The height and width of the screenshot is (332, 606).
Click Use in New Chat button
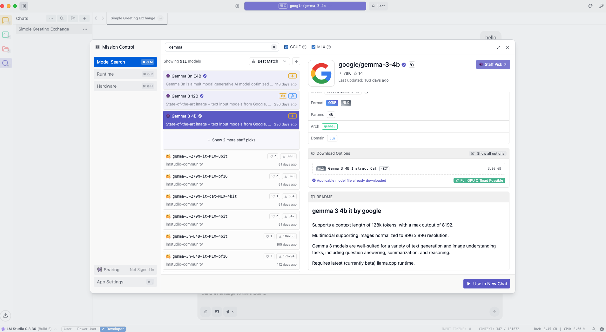(x=486, y=284)
